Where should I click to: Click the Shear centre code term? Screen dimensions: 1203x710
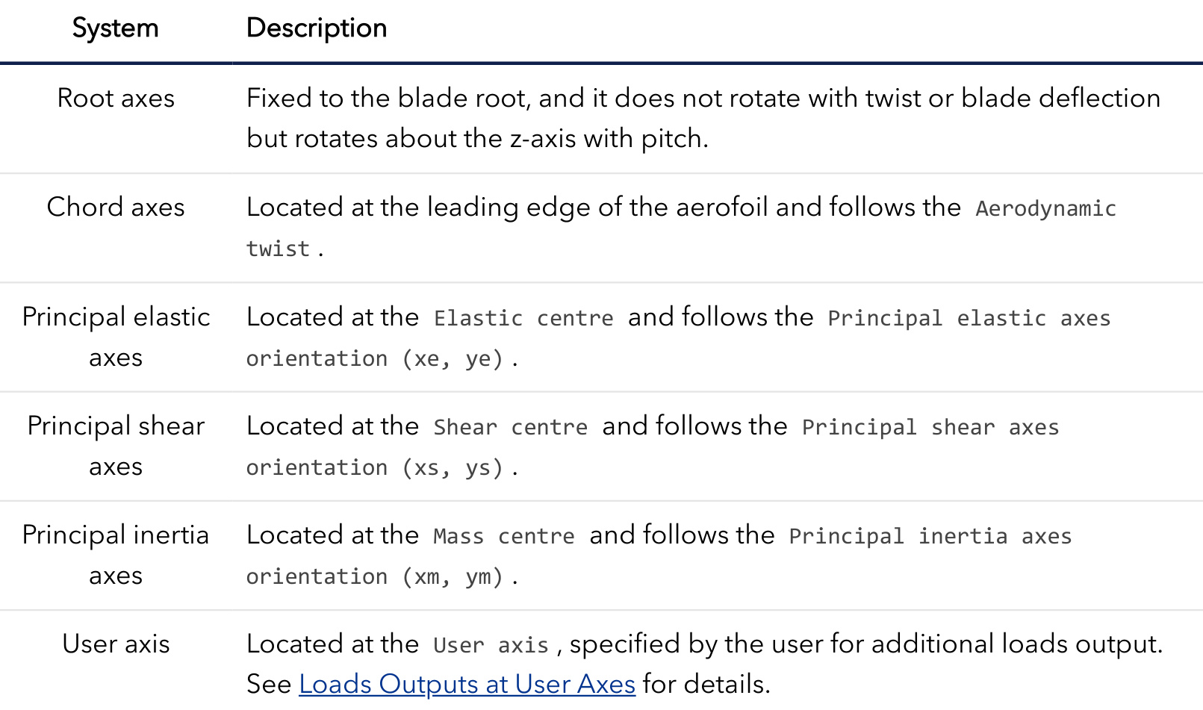coord(510,427)
